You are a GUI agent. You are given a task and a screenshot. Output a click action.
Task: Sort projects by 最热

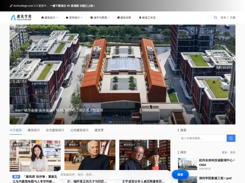224,152
